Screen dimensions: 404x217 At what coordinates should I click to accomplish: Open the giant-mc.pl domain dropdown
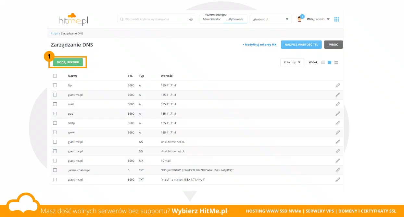(x=271, y=19)
